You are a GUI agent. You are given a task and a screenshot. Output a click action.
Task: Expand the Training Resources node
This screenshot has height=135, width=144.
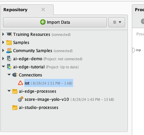[3, 34]
